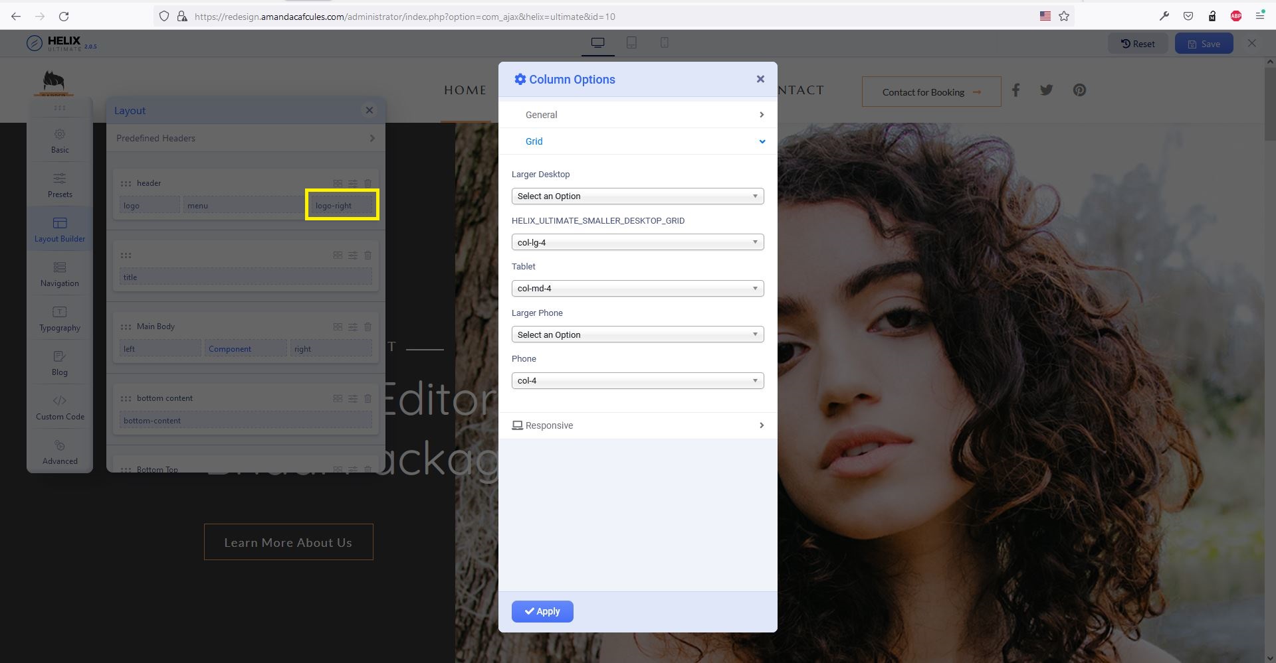Expand Predefined Headers in Layout panel
The width and height of the screenshot is (1276, 663).
[245, 138]
